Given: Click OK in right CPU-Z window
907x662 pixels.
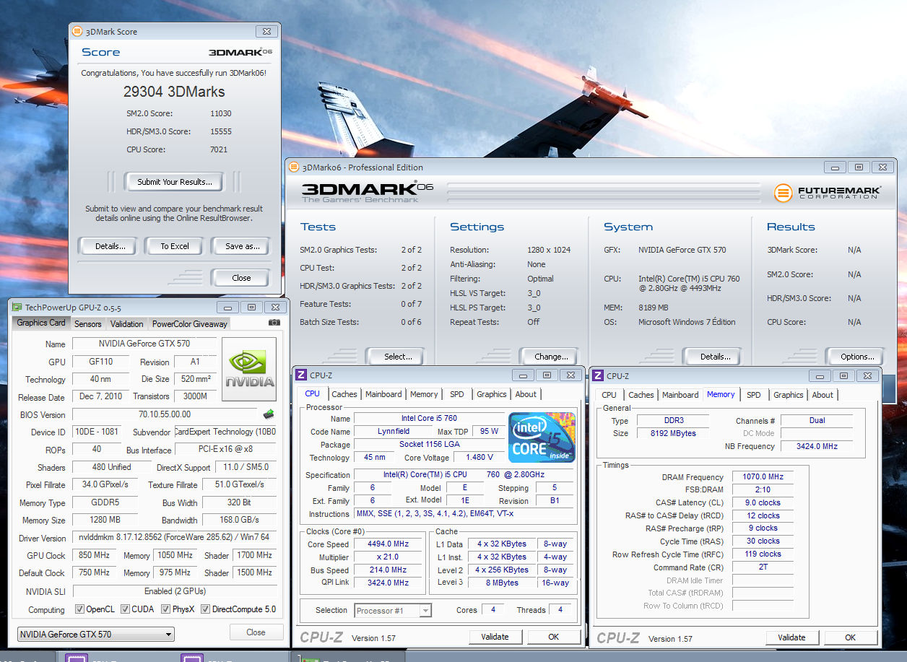Looking at the screenshot, I should (x=851, y=637).
